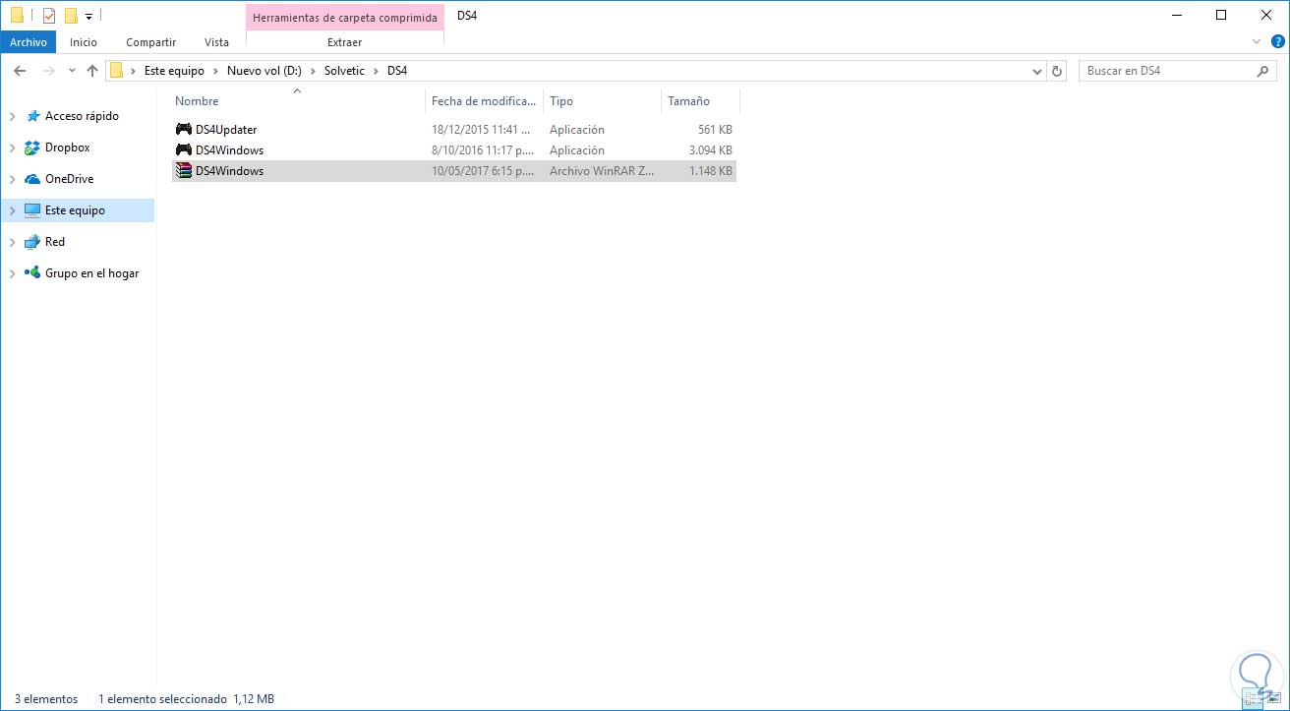This screenshot has width=1290, height=711.
Task: Switch to the Vista ribbon tab
Action: click(216, 42)
